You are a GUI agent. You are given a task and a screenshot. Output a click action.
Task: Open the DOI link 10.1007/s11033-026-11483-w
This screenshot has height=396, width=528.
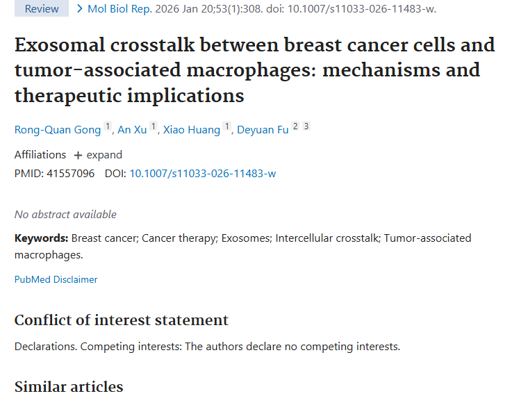(202, 174)
